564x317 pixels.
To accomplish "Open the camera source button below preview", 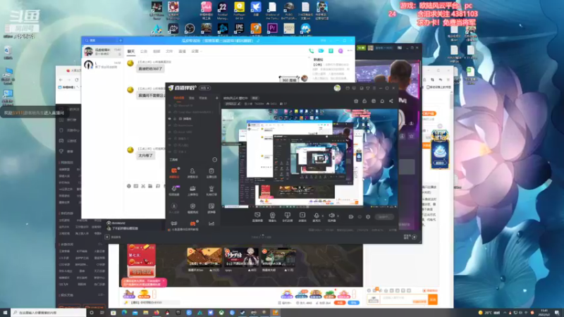I will point(272,217).
